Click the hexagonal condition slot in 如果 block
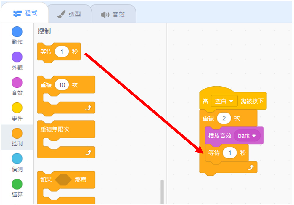Image resolution: width=294 pixels, height=205 pixels. 63,180
